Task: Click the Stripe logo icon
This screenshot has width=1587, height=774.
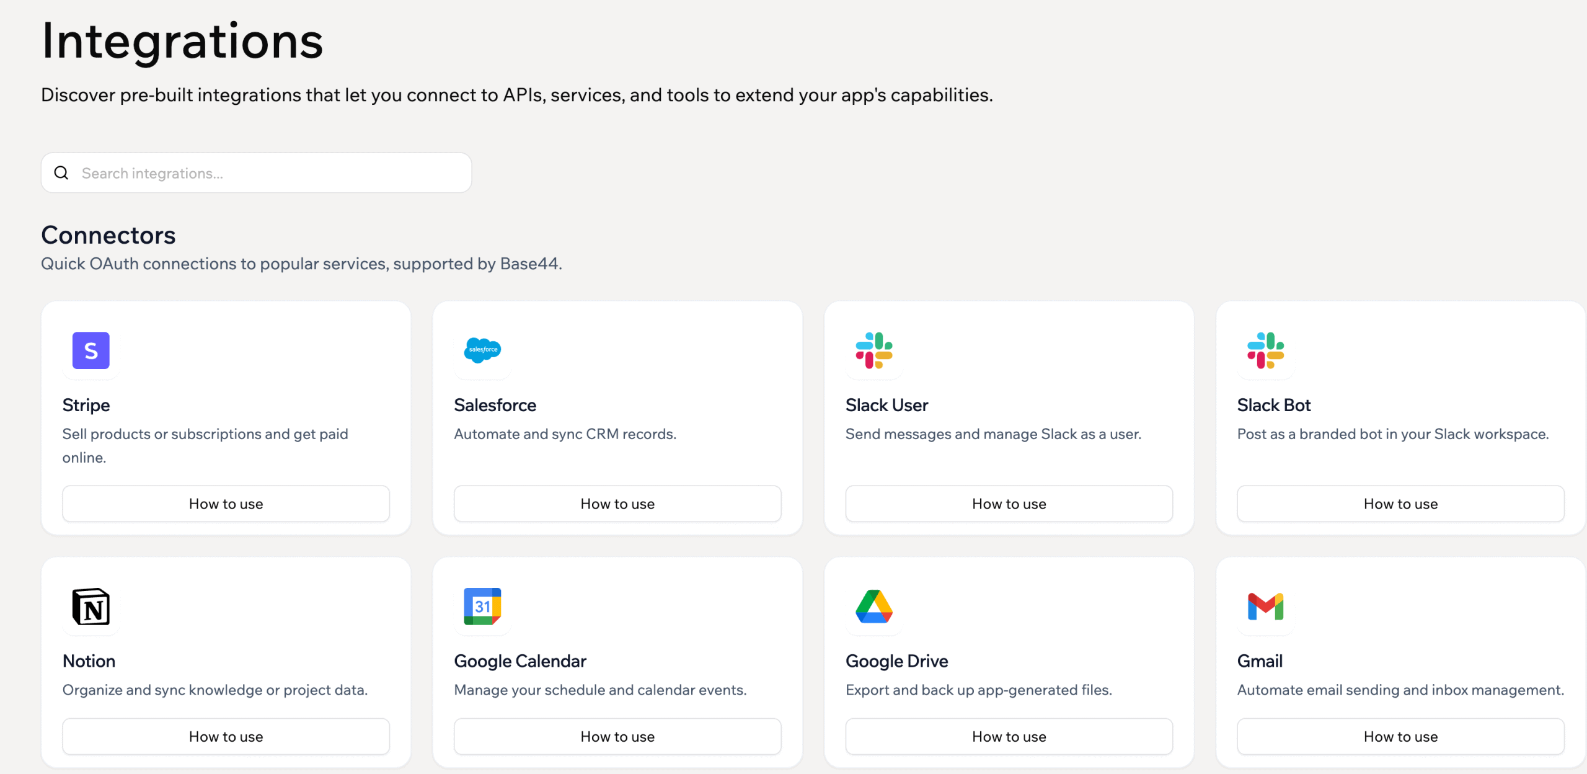Action: (91, 350)
